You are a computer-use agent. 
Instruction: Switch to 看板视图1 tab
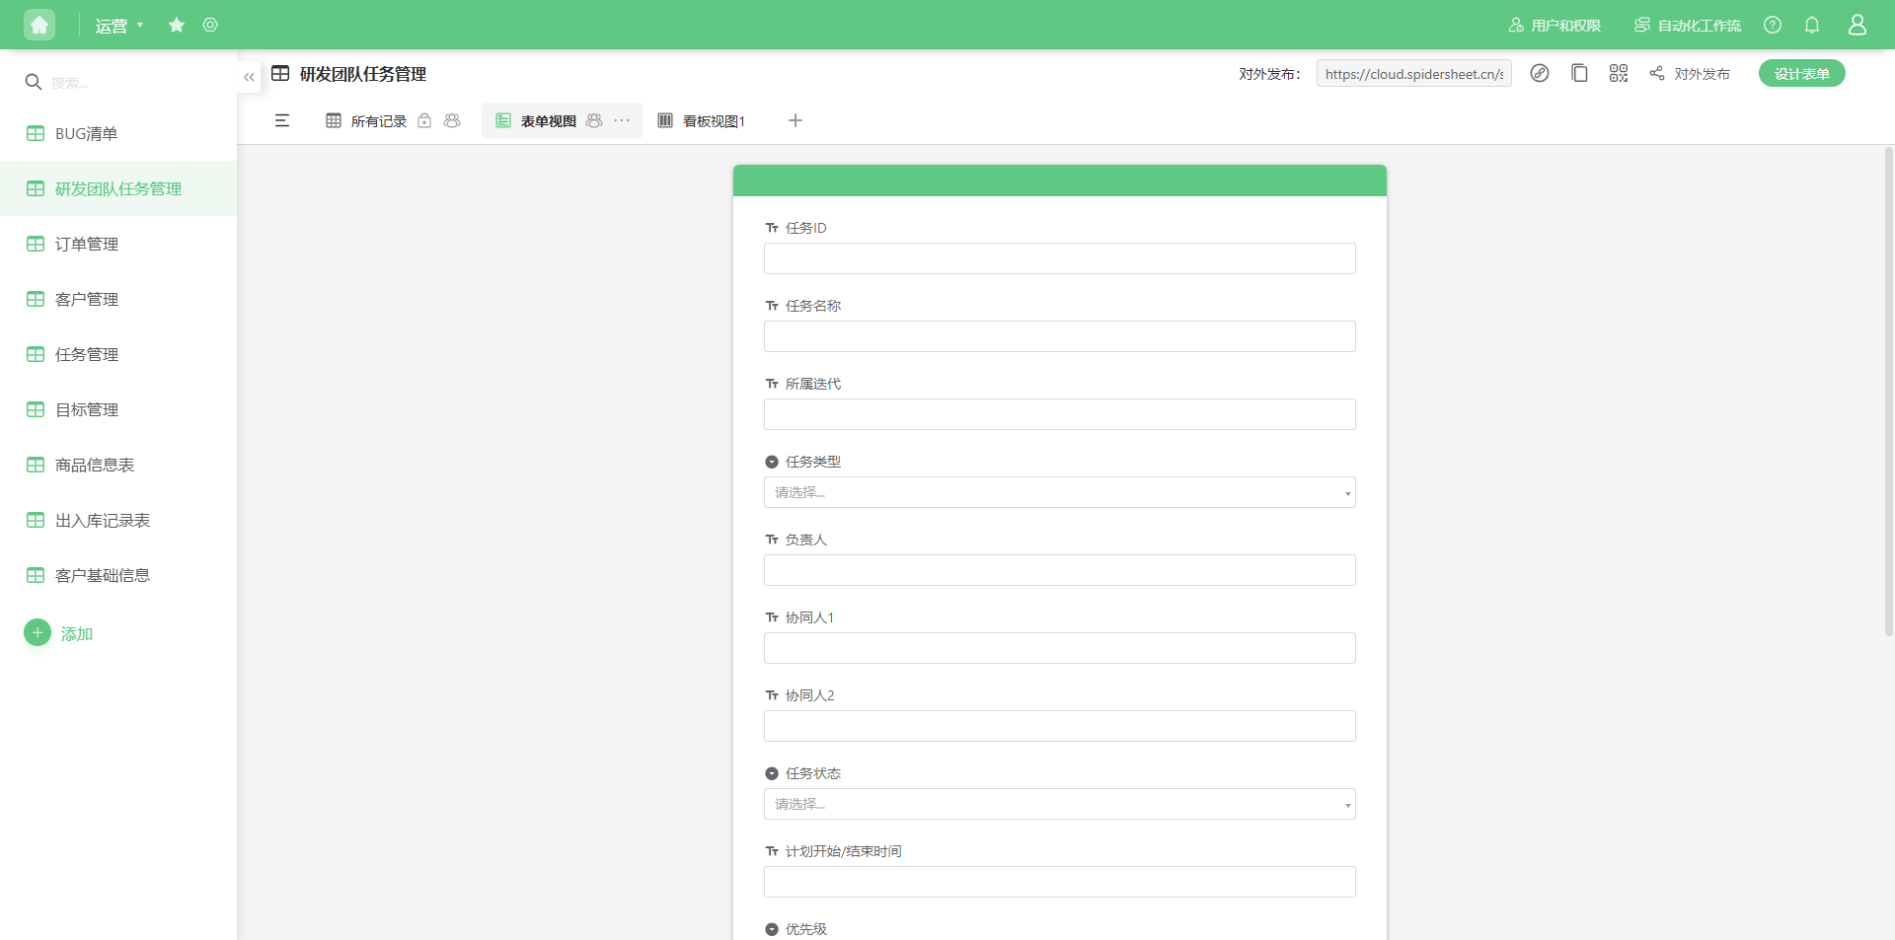(702, 121)
